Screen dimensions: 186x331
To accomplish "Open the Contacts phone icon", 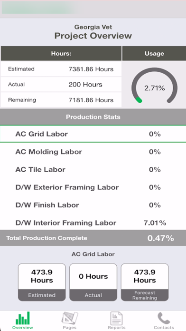I will [164, 318].
